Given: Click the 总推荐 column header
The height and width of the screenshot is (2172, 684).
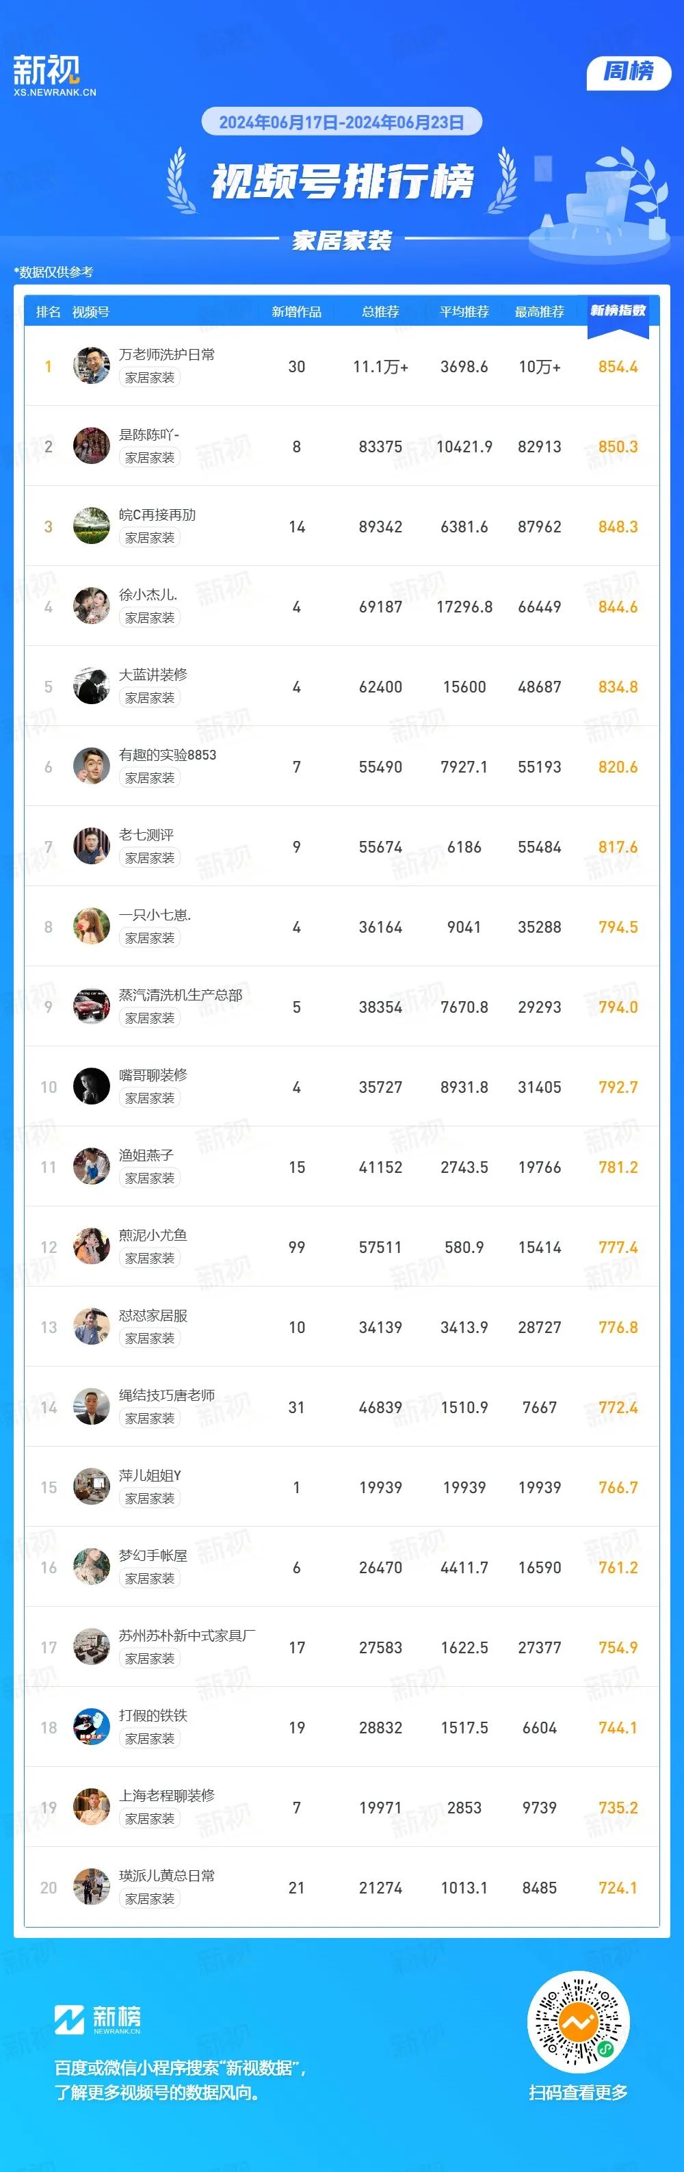Looking at the screenshot, I should (x=381, y=312).
